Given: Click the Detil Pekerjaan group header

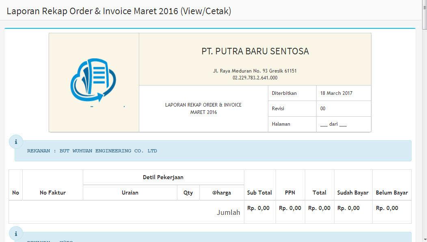Looking at the screenshot, I should (x=163, y=177).
